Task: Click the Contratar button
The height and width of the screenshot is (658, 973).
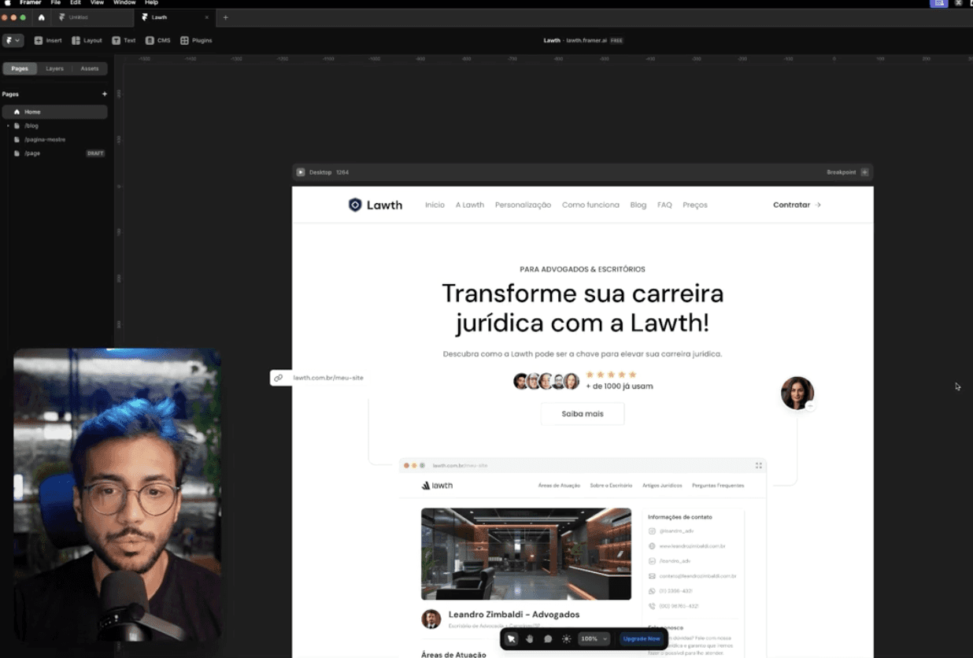Action: click(x=797, y=205)
